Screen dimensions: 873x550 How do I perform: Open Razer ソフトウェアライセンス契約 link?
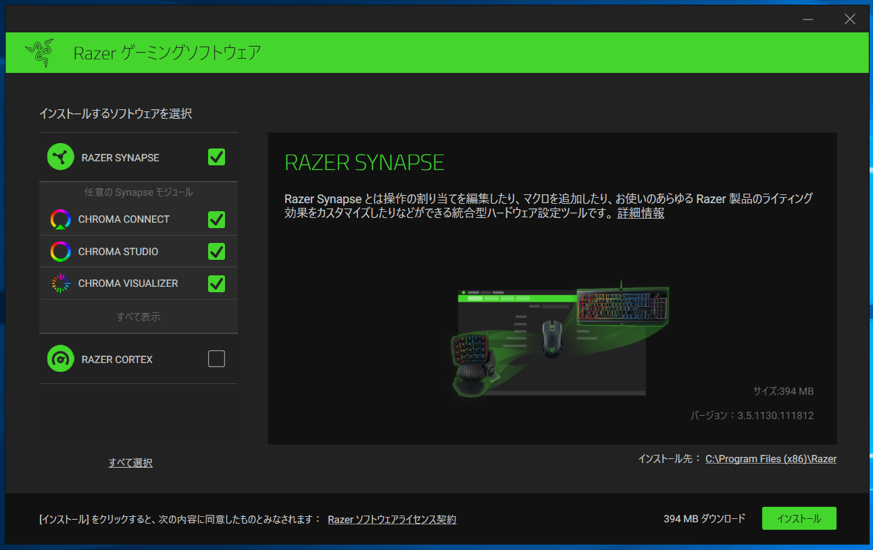click(x=392, y=520)
